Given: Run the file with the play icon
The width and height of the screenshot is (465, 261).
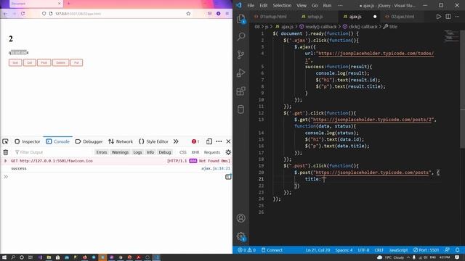Looking at the screenshot, I should pos(439,17).
